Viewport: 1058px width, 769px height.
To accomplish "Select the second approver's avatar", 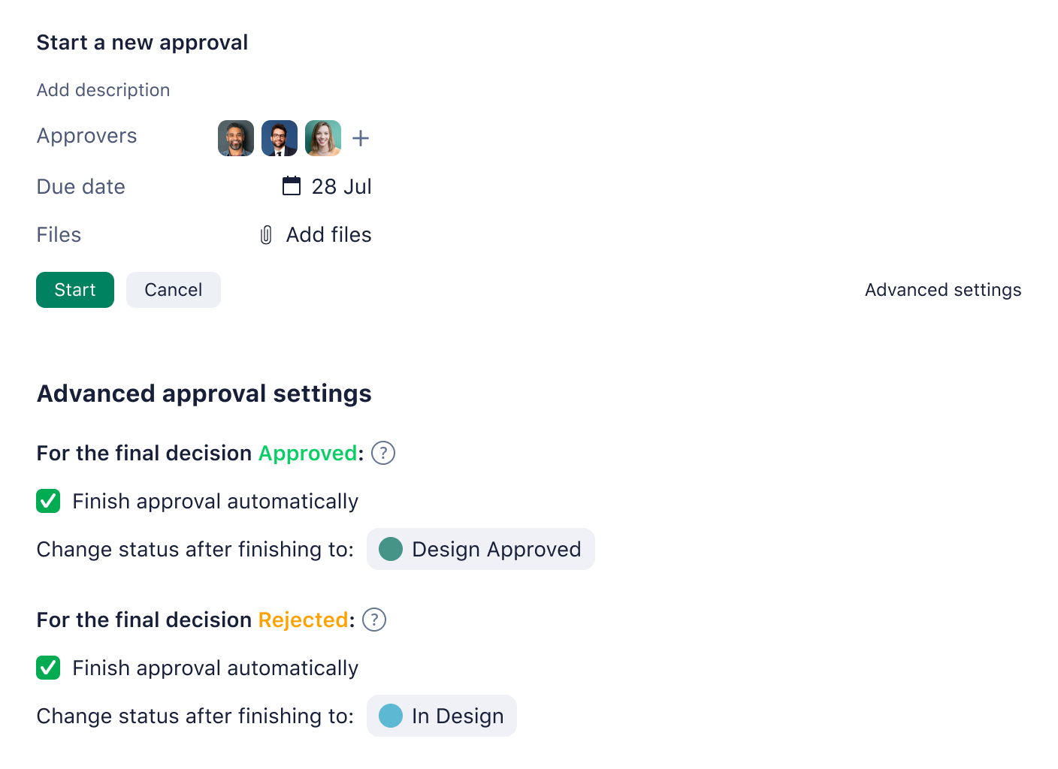I will pos(279,138).
